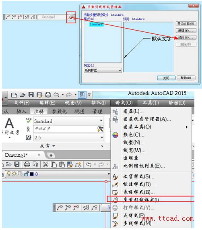Open text panel dialog launcher arrow
Viewport: 202px width, 230px height.
click(x=102, y=146)
